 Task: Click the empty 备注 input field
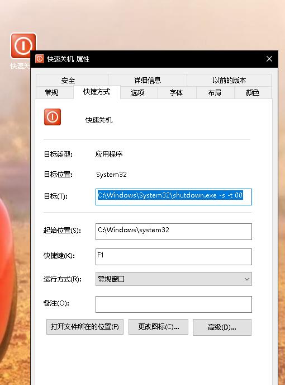coord(174,304)
